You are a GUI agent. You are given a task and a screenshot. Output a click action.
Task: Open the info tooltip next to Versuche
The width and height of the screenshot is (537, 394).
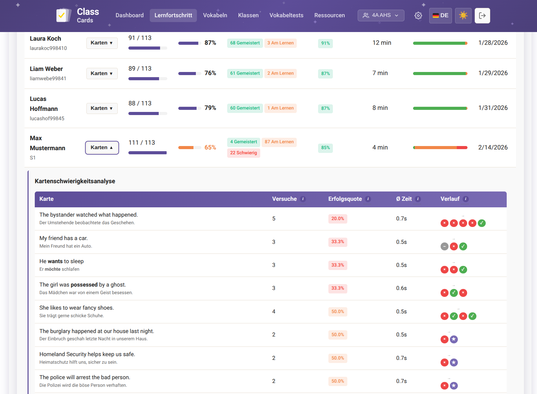tap(303, 199)
